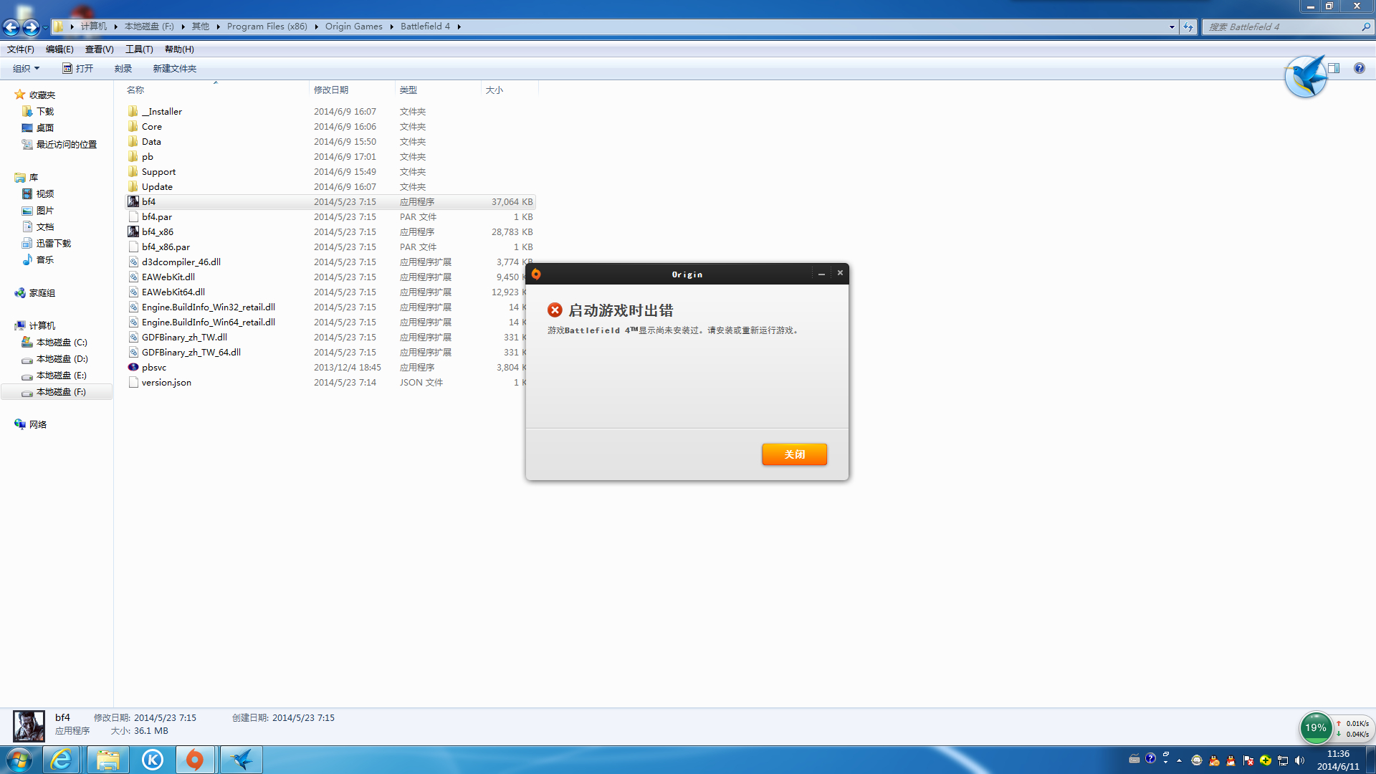Click 新建文件夹 in the toolbar

[x=174, y=68]
